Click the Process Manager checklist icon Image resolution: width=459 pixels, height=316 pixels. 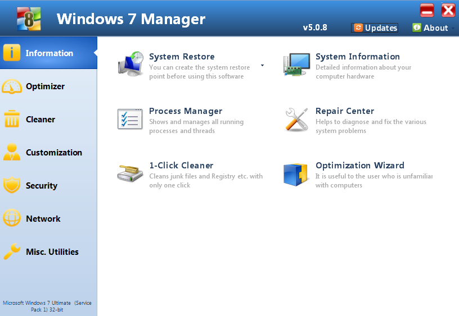[x=130, y=119]
